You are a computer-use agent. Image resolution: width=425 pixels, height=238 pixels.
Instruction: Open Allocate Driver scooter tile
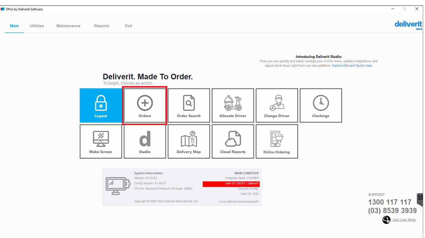pos(233,106)
